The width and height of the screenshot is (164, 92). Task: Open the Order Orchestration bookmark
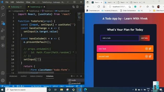128,11
